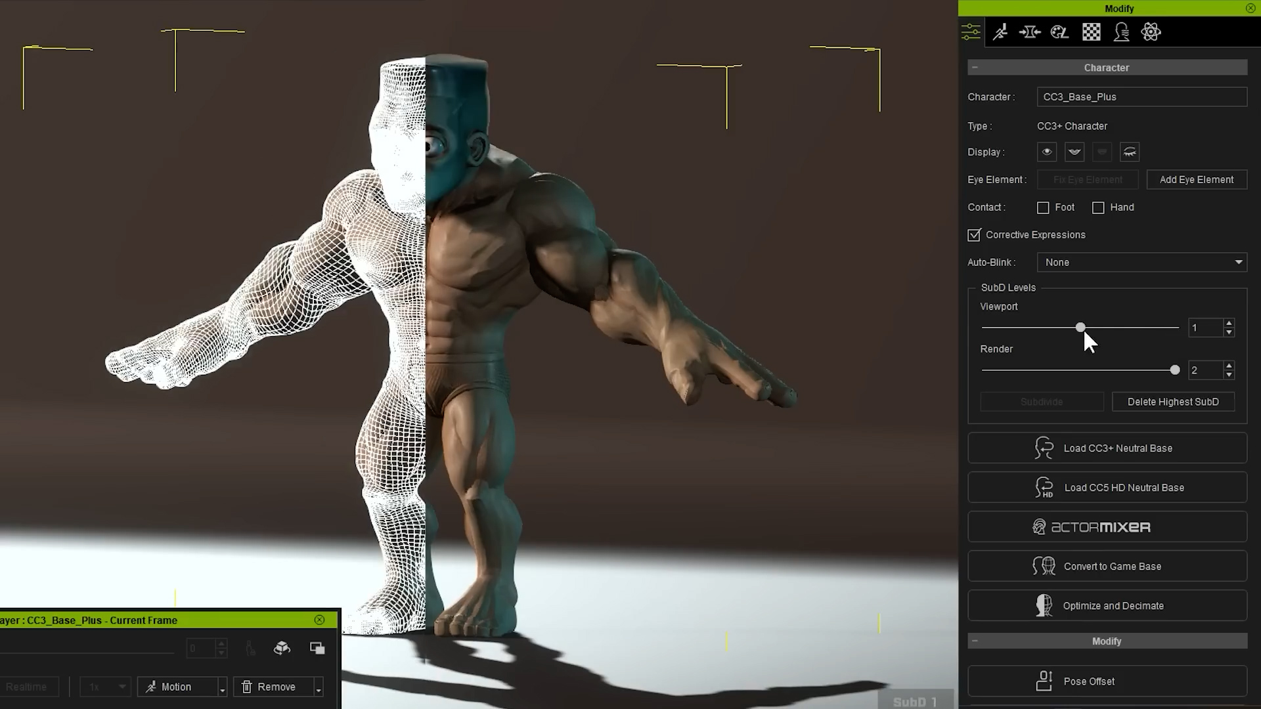Click Convert to Game Base

[1107, 567]
